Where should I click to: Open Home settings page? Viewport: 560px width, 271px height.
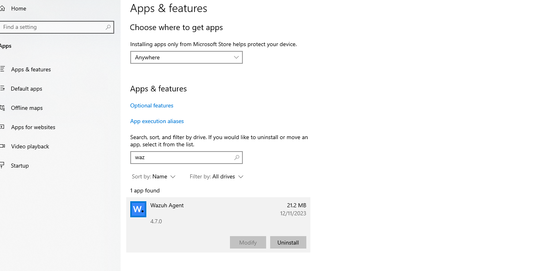tap(18, 8)
